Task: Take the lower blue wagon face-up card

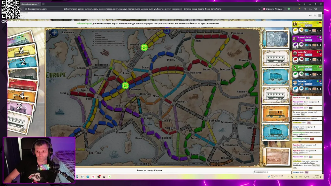Action: click(x=276, y=132)
